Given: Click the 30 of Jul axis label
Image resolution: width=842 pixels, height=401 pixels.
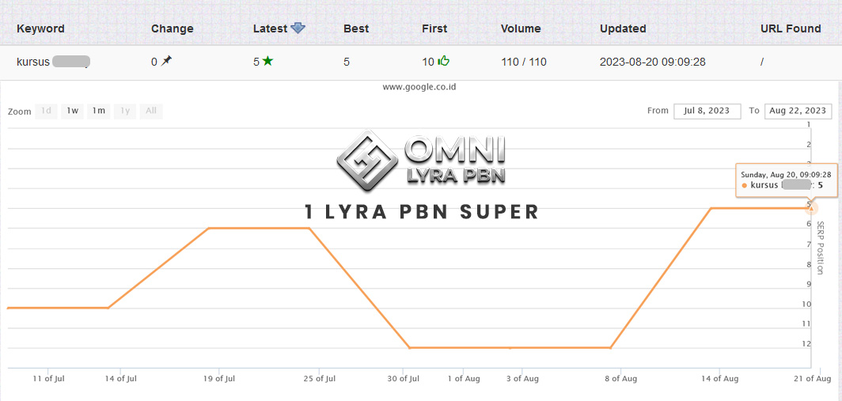Looking at the screenshot, I should (403, 378).
